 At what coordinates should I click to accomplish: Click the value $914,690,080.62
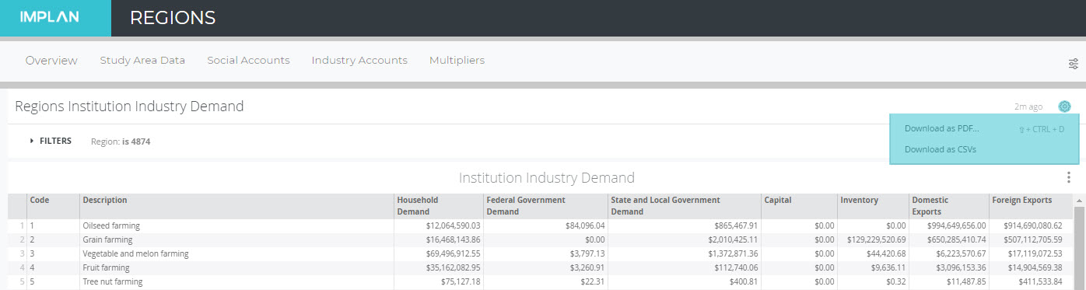[x=1032, y=225]
